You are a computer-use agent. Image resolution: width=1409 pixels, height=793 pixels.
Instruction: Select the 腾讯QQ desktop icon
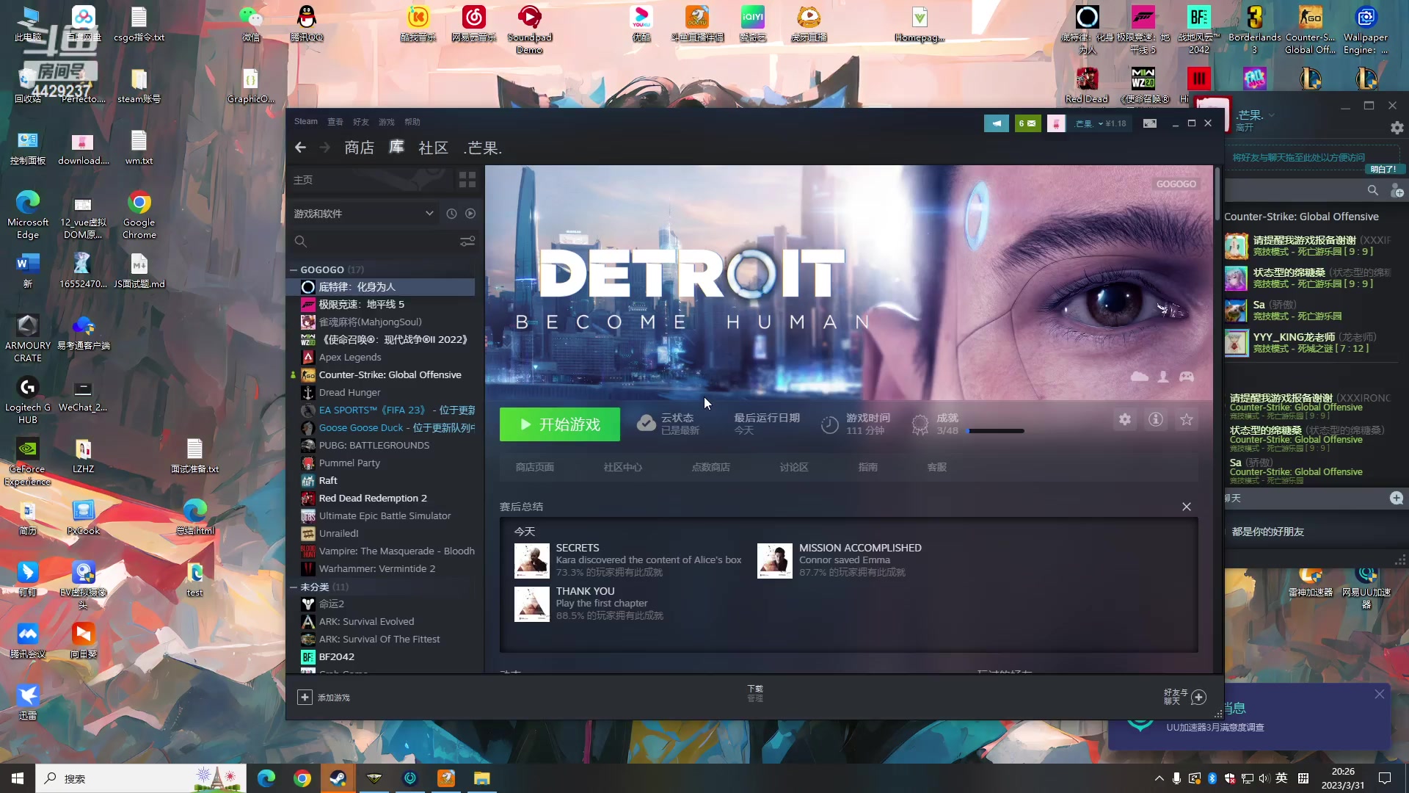click(x=307, y=23)
